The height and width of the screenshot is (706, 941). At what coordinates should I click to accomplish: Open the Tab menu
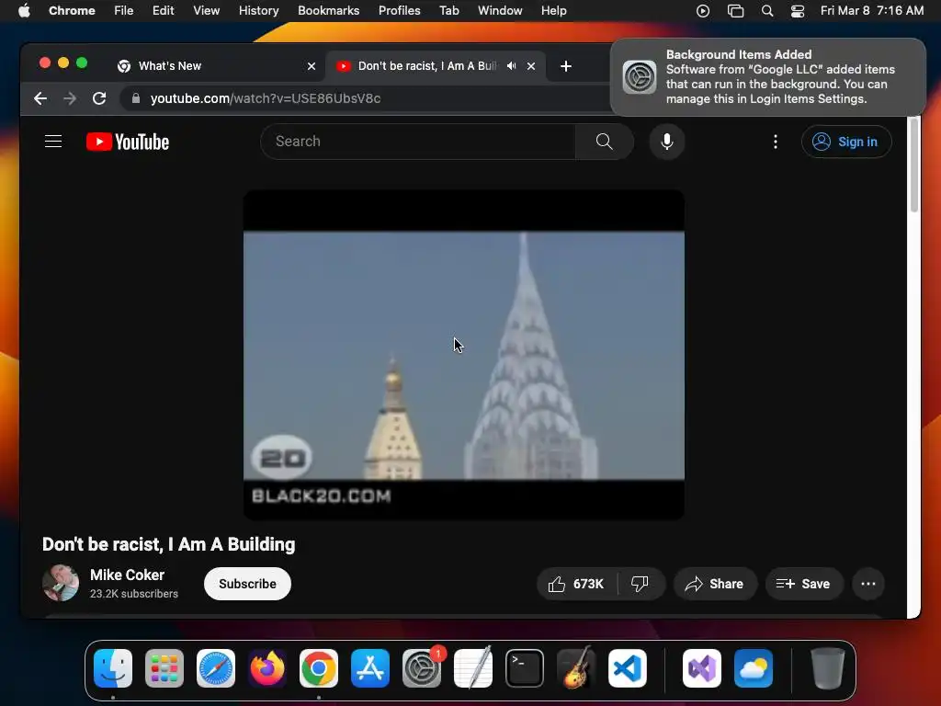coord(448,11)
